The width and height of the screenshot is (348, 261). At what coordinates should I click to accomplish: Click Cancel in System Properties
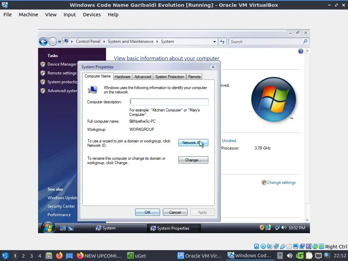click(x=175, y=212)
